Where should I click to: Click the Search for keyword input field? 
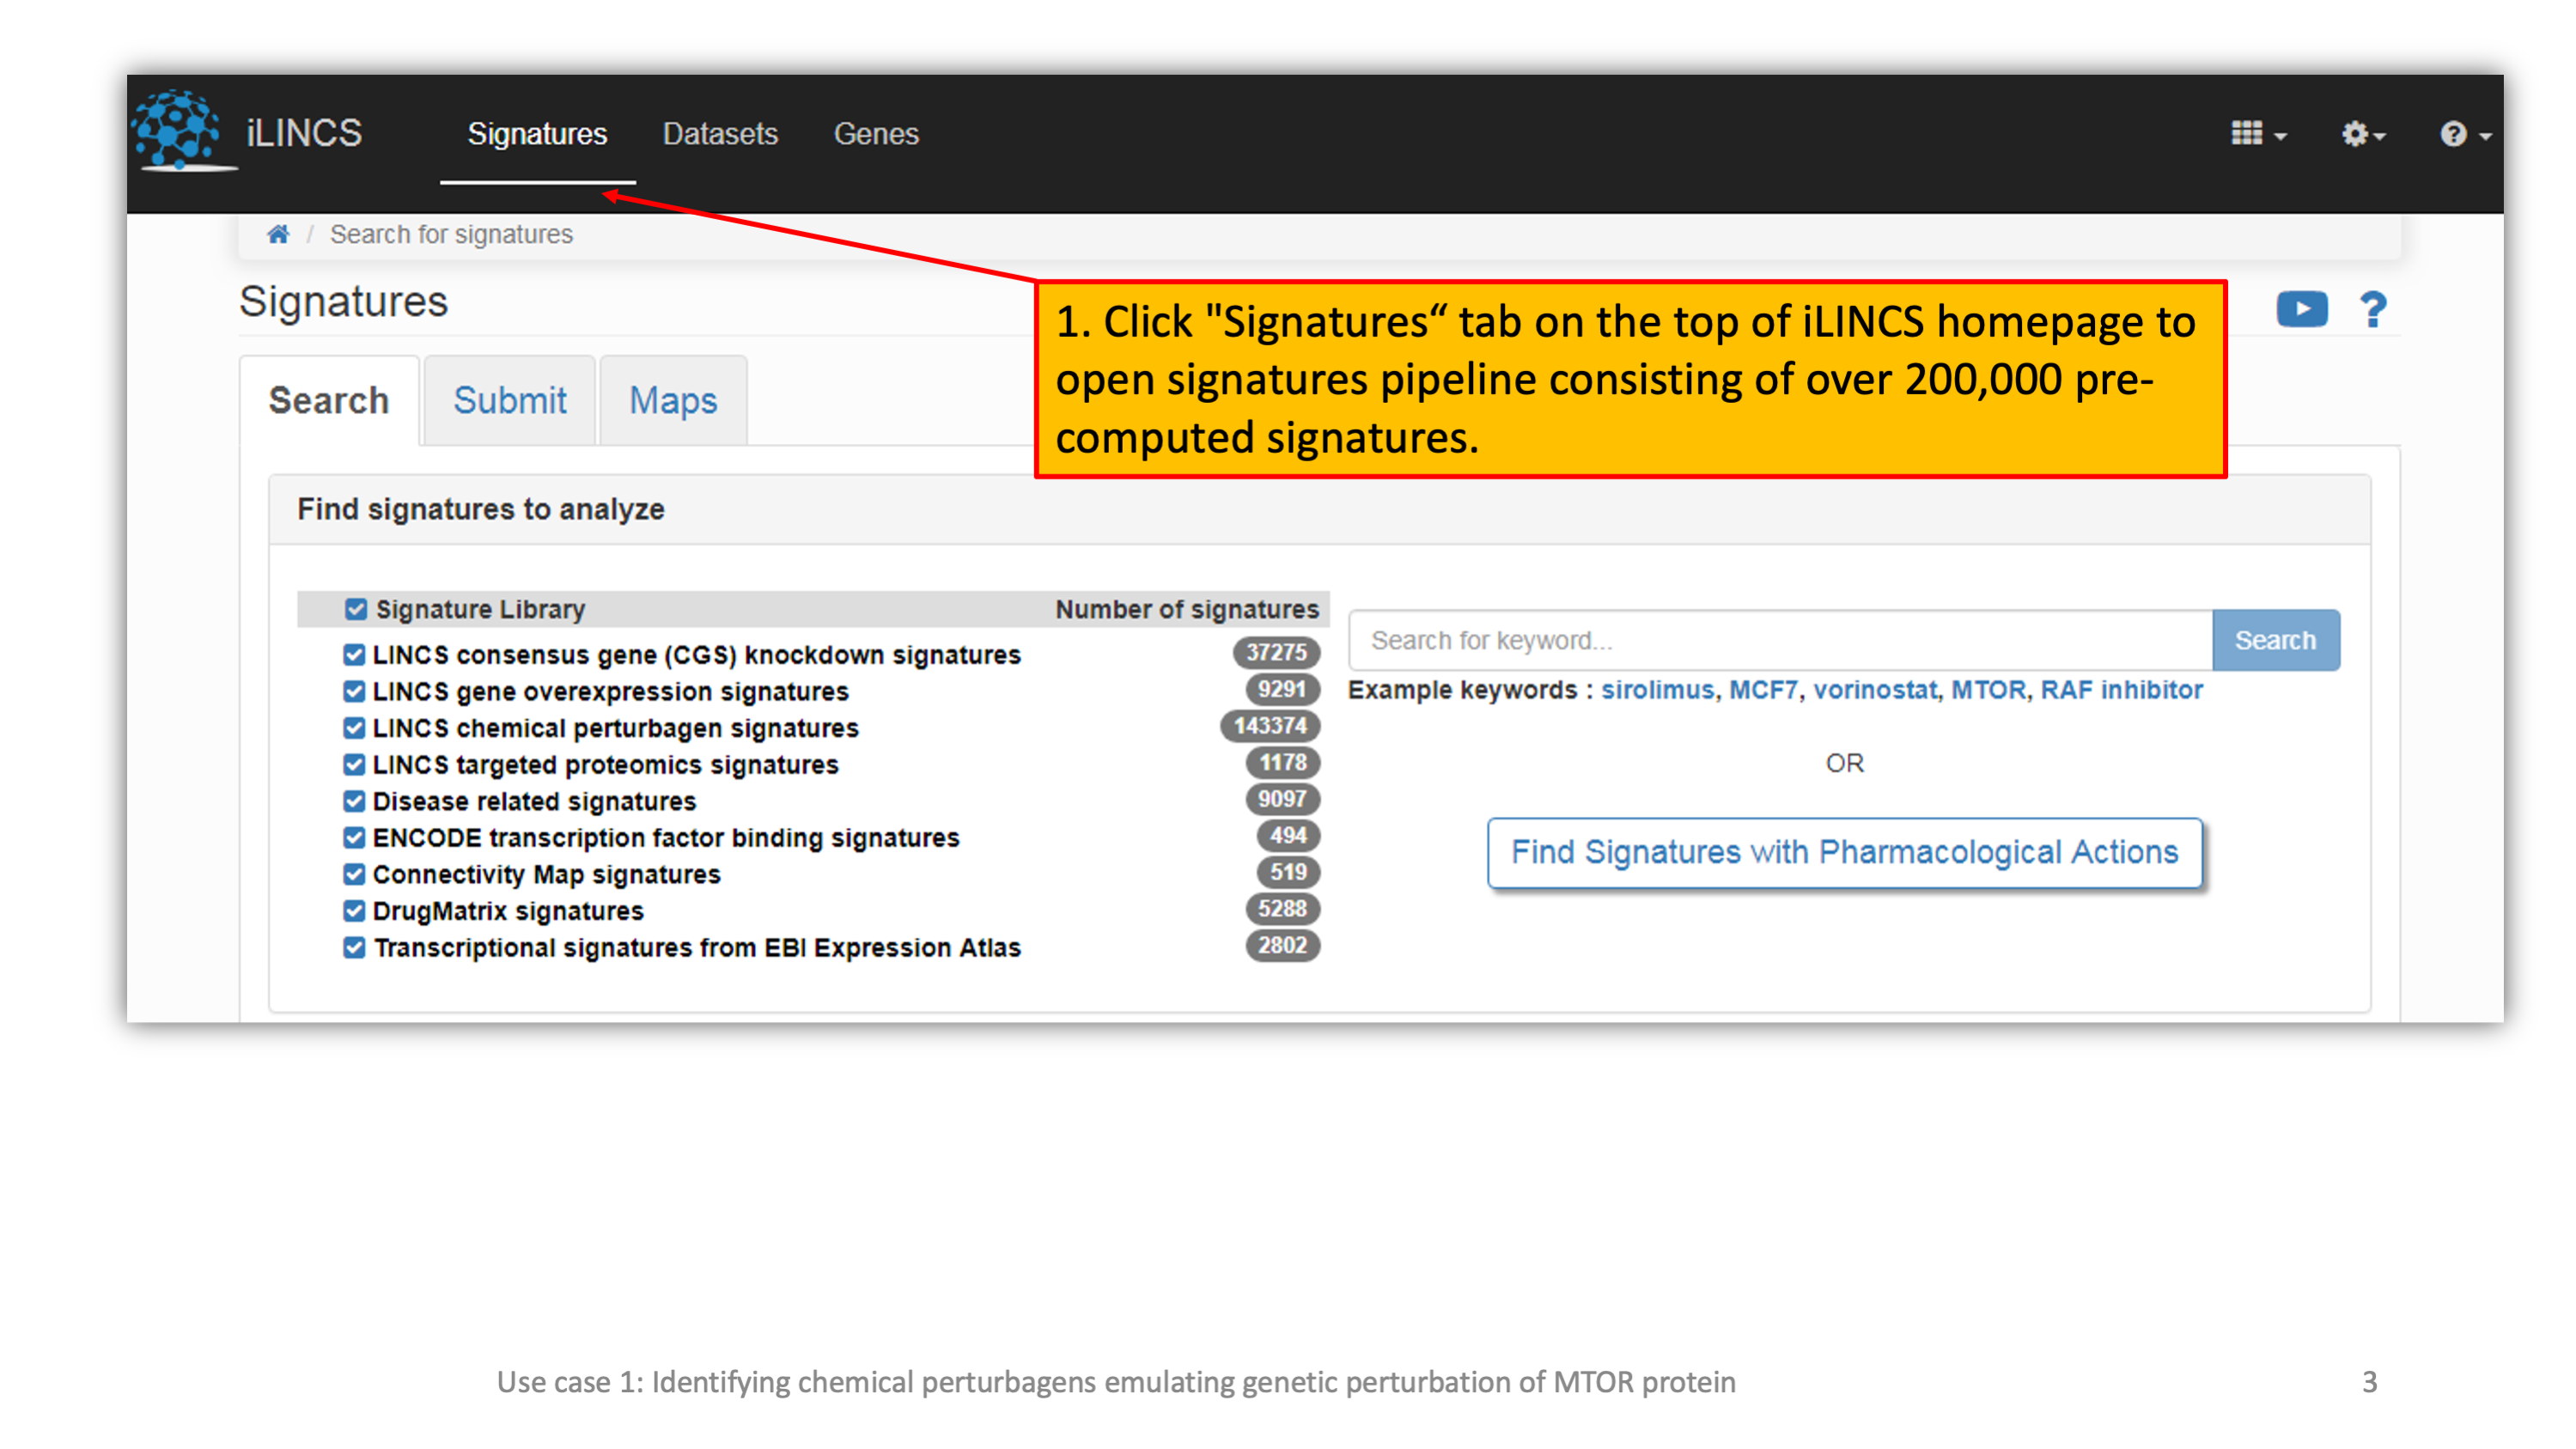(1780, 640)
